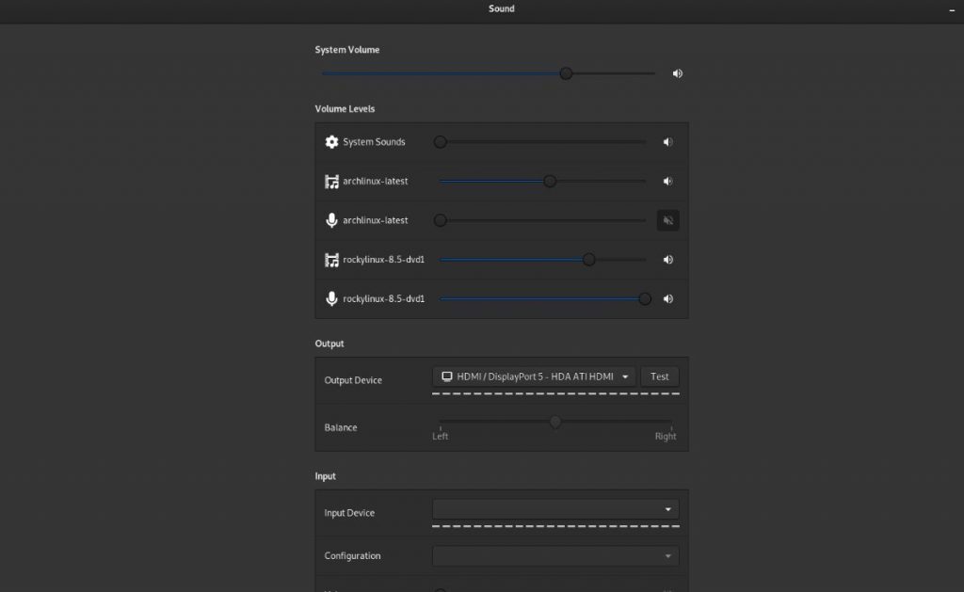Viewport: 964px width, 592px height.
Task: Toggle mute on the System Volume speaker
Action: coord(677,72)
